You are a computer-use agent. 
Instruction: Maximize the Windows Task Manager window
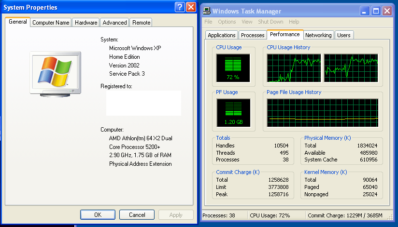[376, 11]
